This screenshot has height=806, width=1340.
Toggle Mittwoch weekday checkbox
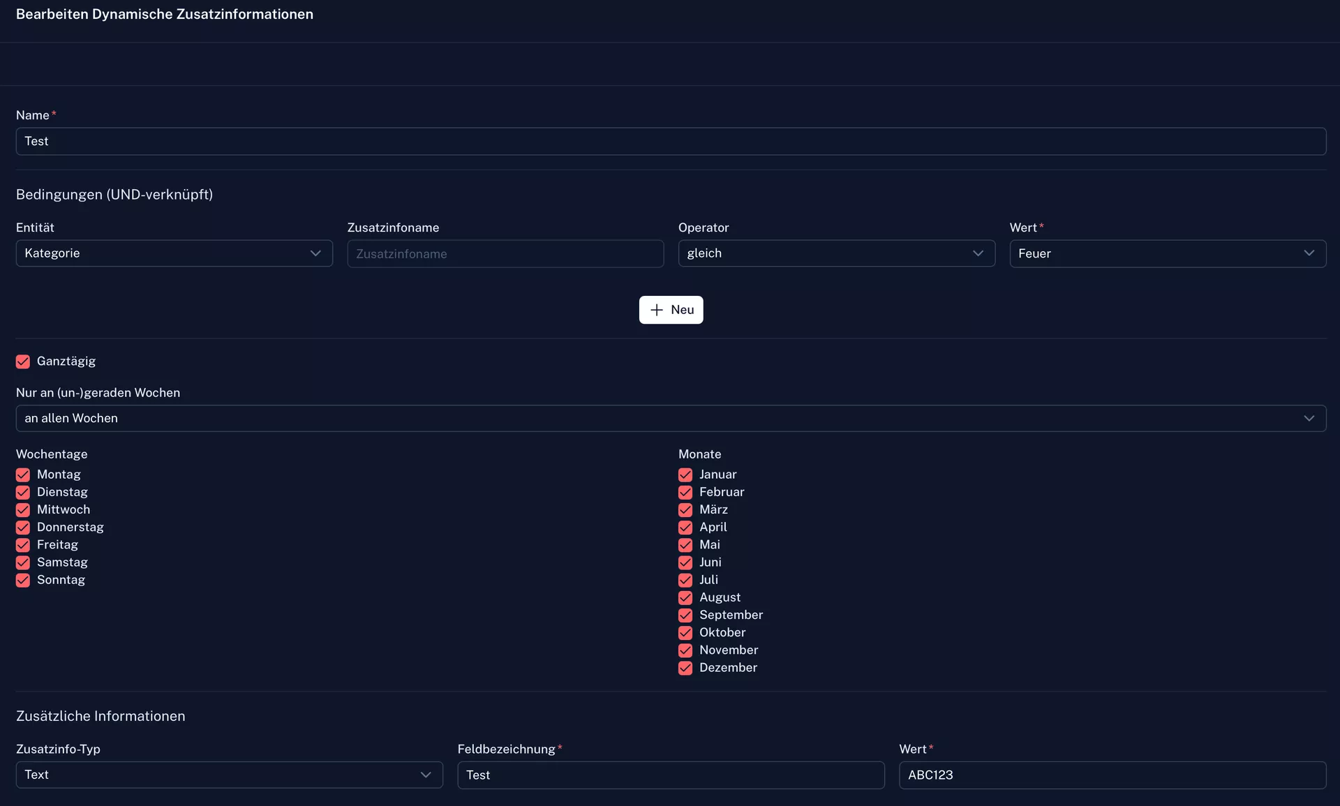click(x=23, y=509)
